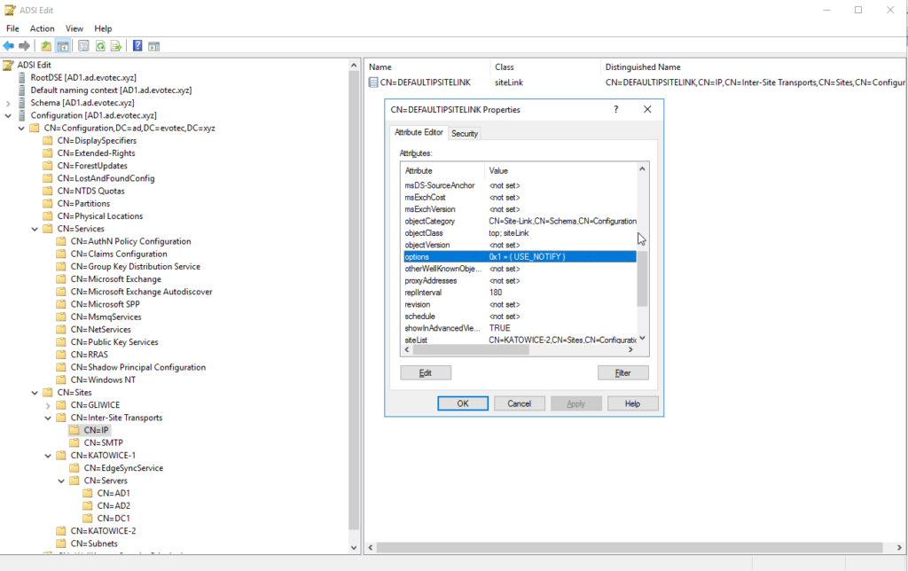The width and height of the screenshot is (908, 571).
Task: Click the Filter button
Action: pos(623,372)
